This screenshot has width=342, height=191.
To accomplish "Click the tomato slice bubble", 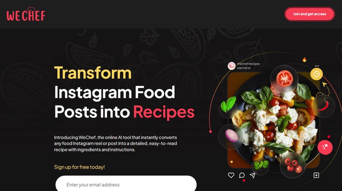I will 284,79.
